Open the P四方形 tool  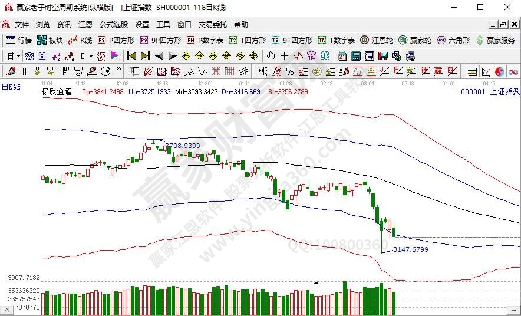click(116, 40)
